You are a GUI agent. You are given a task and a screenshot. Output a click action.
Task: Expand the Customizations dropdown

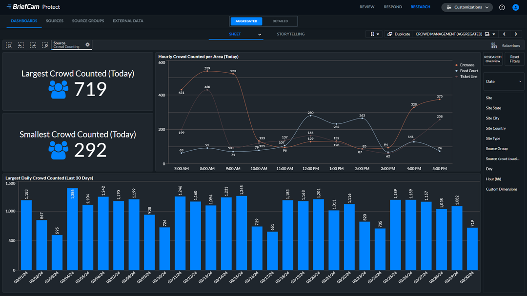(x=467, y=7)
